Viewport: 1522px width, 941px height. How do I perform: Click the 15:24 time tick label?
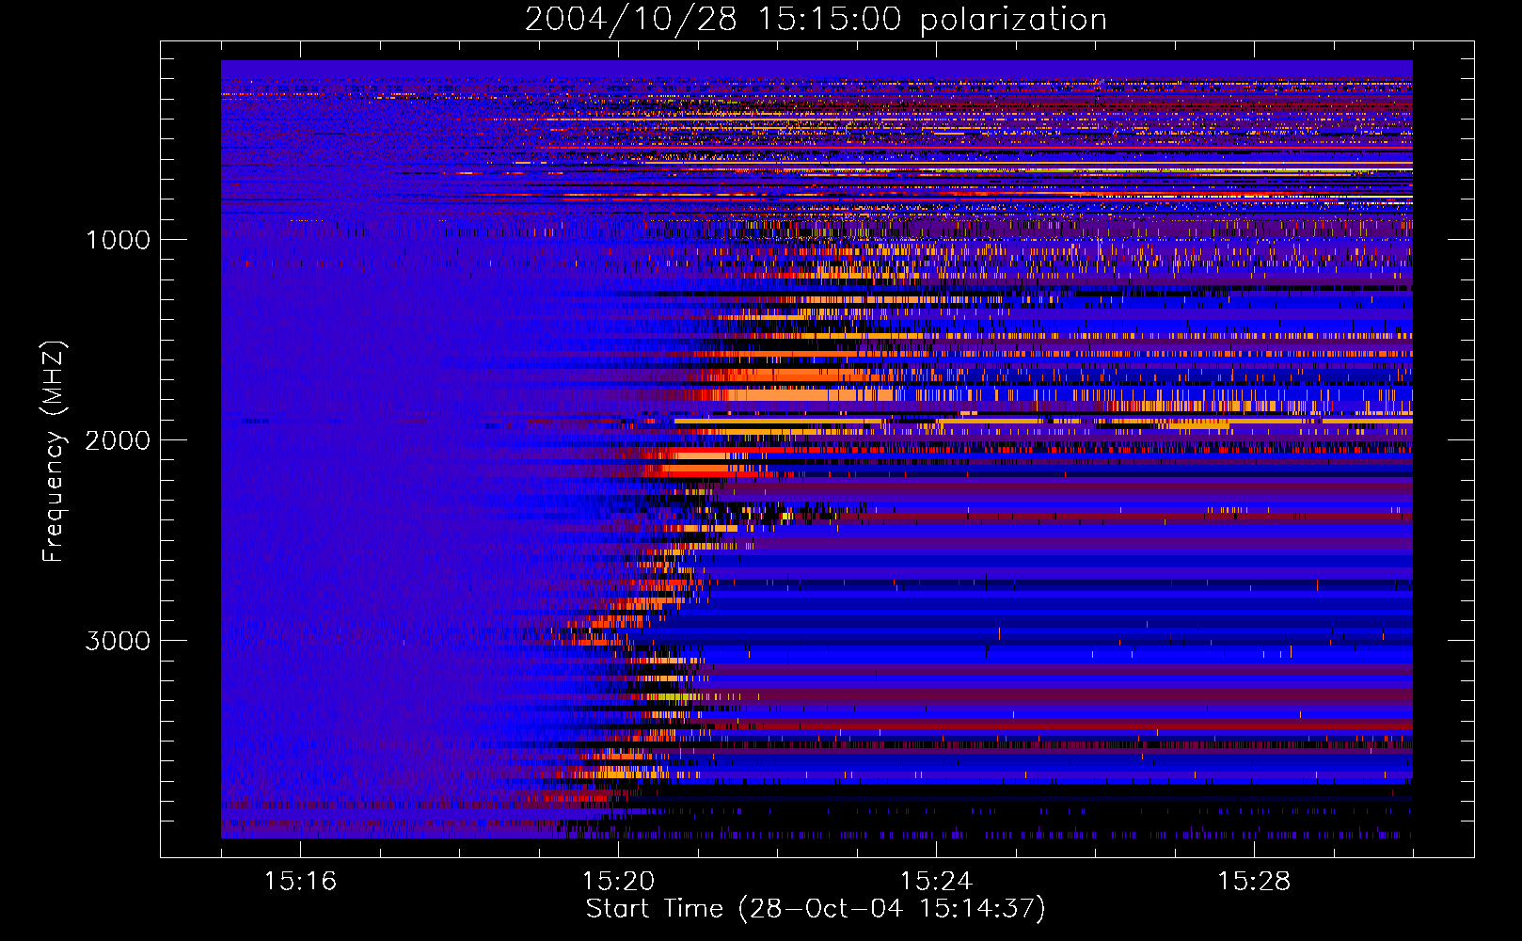(x=936, y=881)
